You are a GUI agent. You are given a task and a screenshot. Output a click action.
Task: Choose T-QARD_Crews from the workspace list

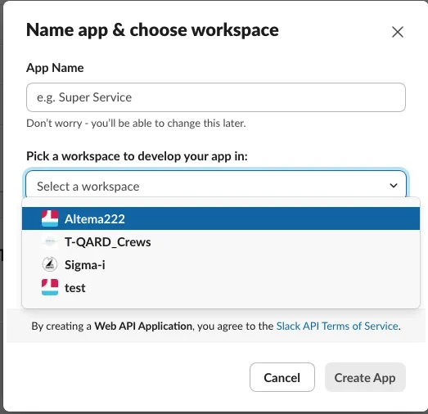click(x=221, y=241)
